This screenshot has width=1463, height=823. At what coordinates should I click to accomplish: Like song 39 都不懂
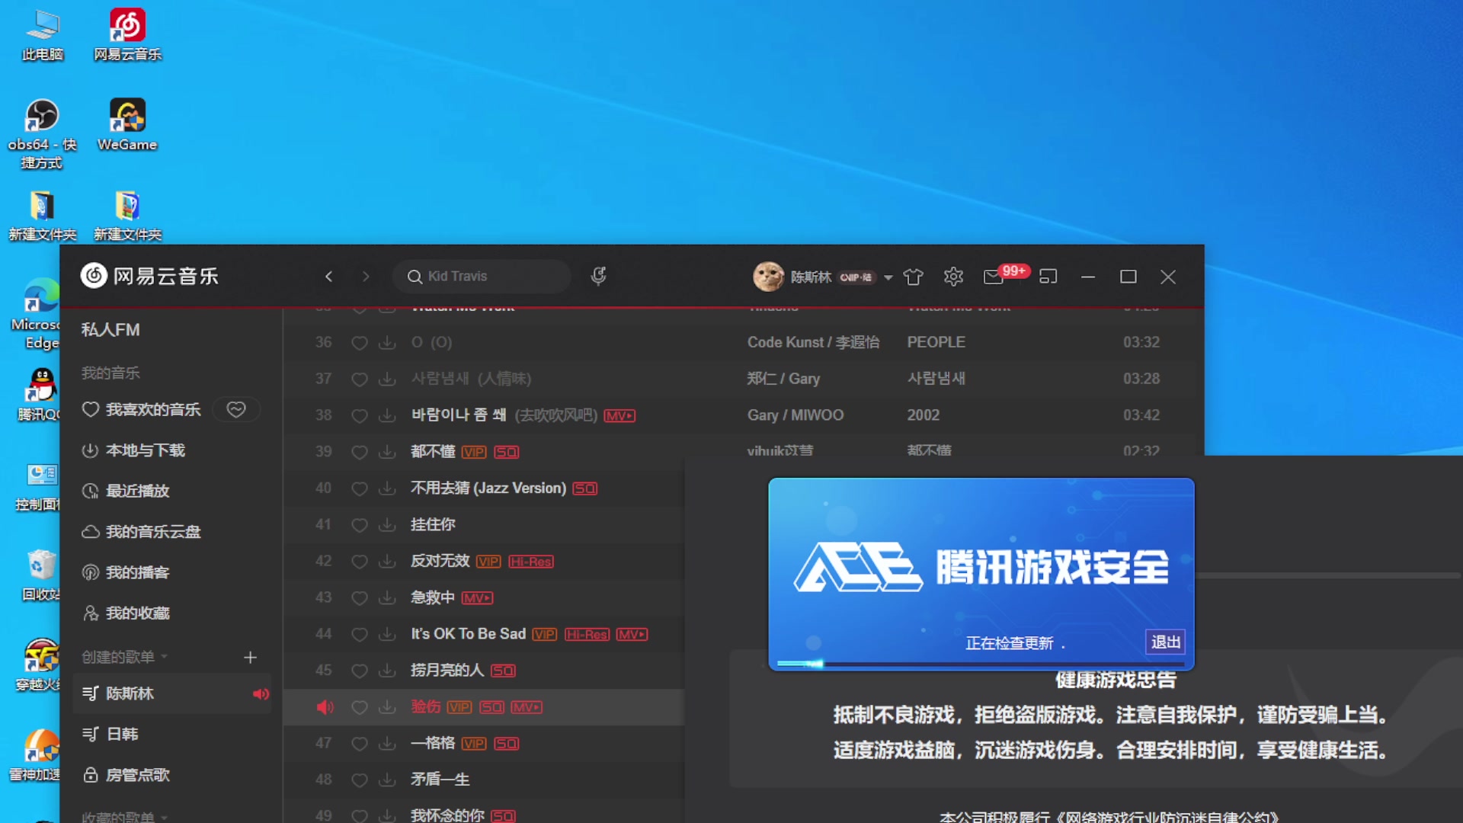point(359,452)
